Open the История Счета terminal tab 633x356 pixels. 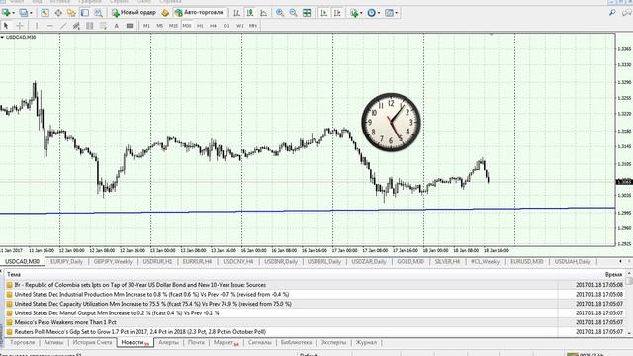tap(92, 343)
